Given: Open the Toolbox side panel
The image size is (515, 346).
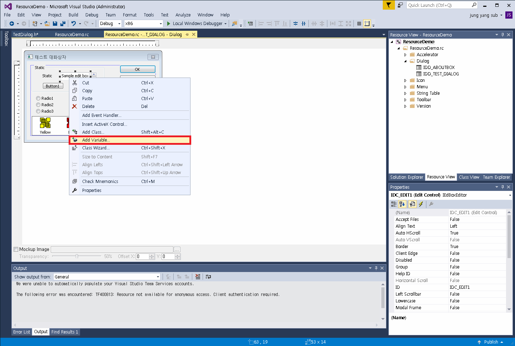Looking at the screenshot, I should pyautogui.click(x=6, y=39).
